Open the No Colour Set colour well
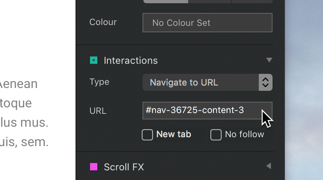 [x=208, y=23]
